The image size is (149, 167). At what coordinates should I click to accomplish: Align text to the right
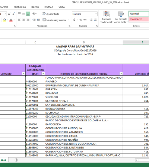28,20
